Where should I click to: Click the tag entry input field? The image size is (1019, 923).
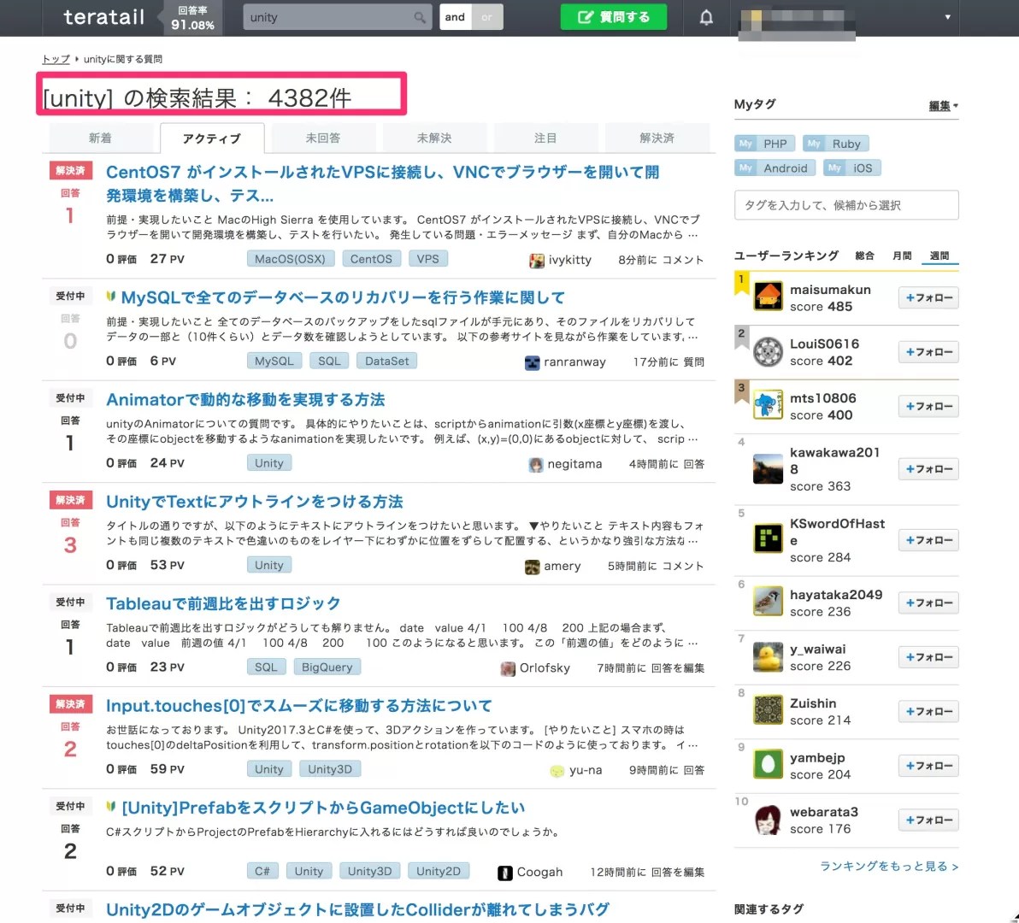(x=846, y=205)
